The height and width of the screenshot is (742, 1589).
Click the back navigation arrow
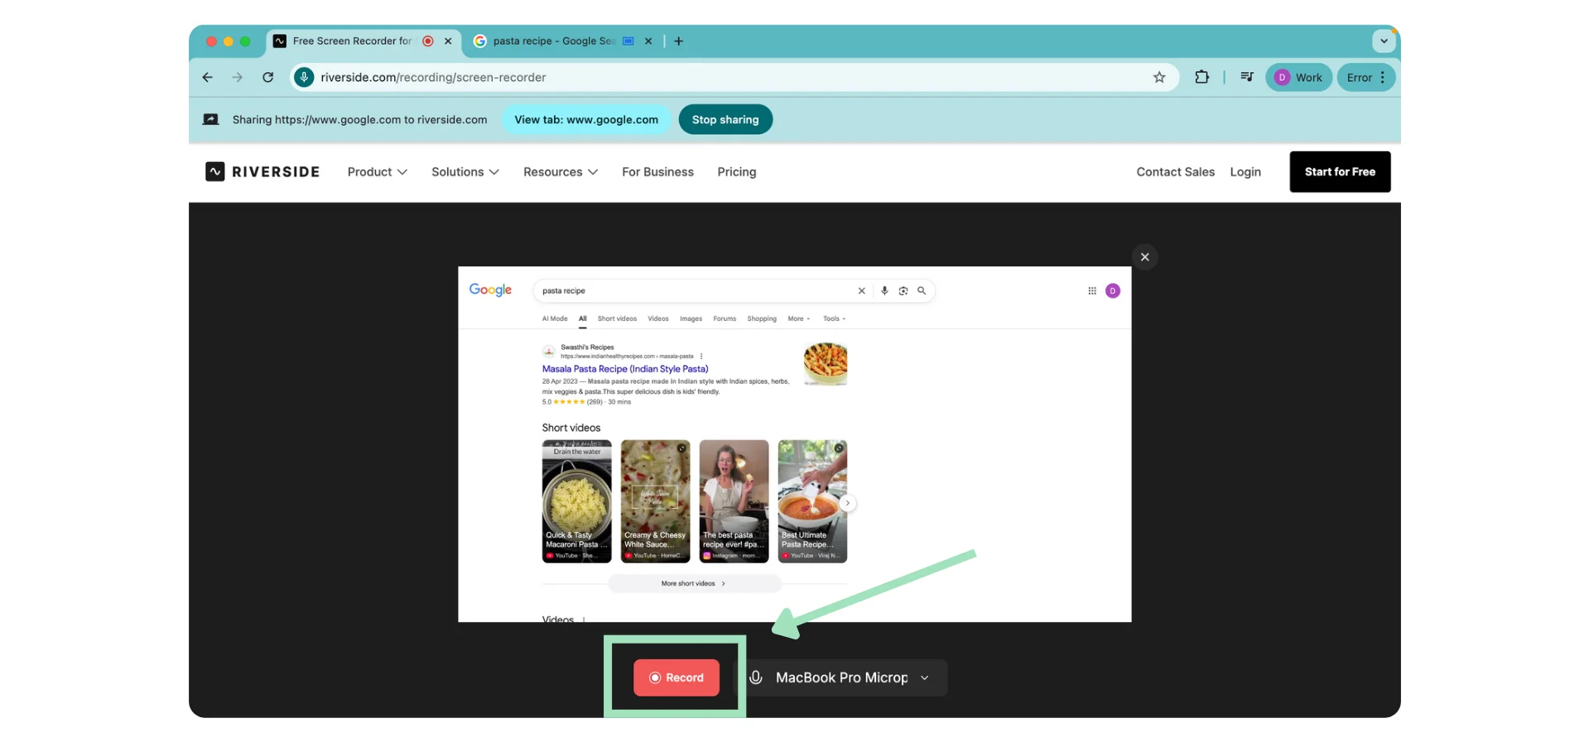click(207, 78)
